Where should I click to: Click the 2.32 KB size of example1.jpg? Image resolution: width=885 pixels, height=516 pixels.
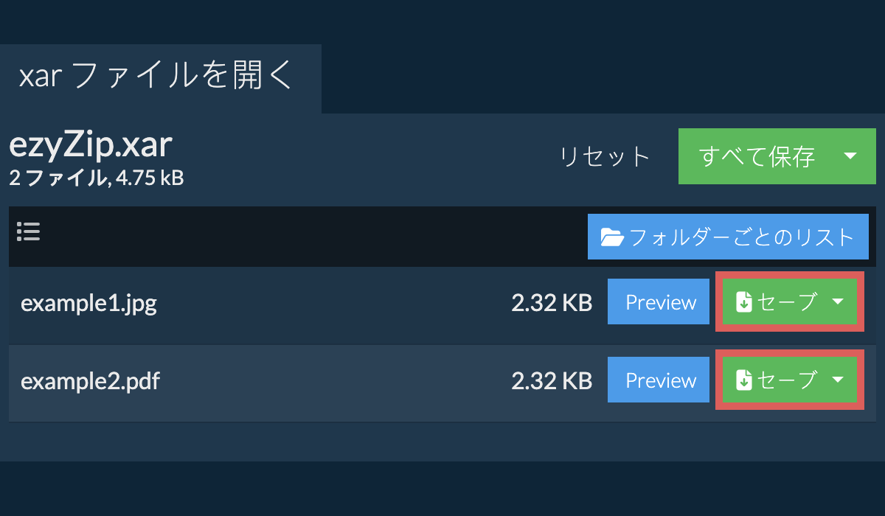tap(552, 303)
